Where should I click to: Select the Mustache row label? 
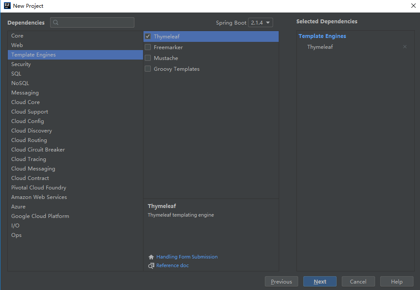[166, 58]
